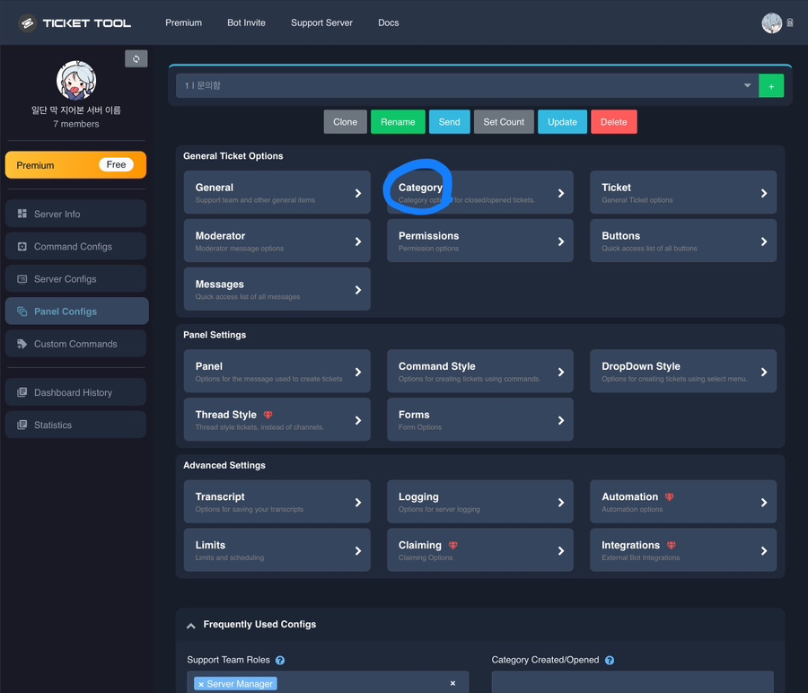Clear all Support Team Roles selections
Viewport: 808px width, 693px height.
tap(452, 683)
